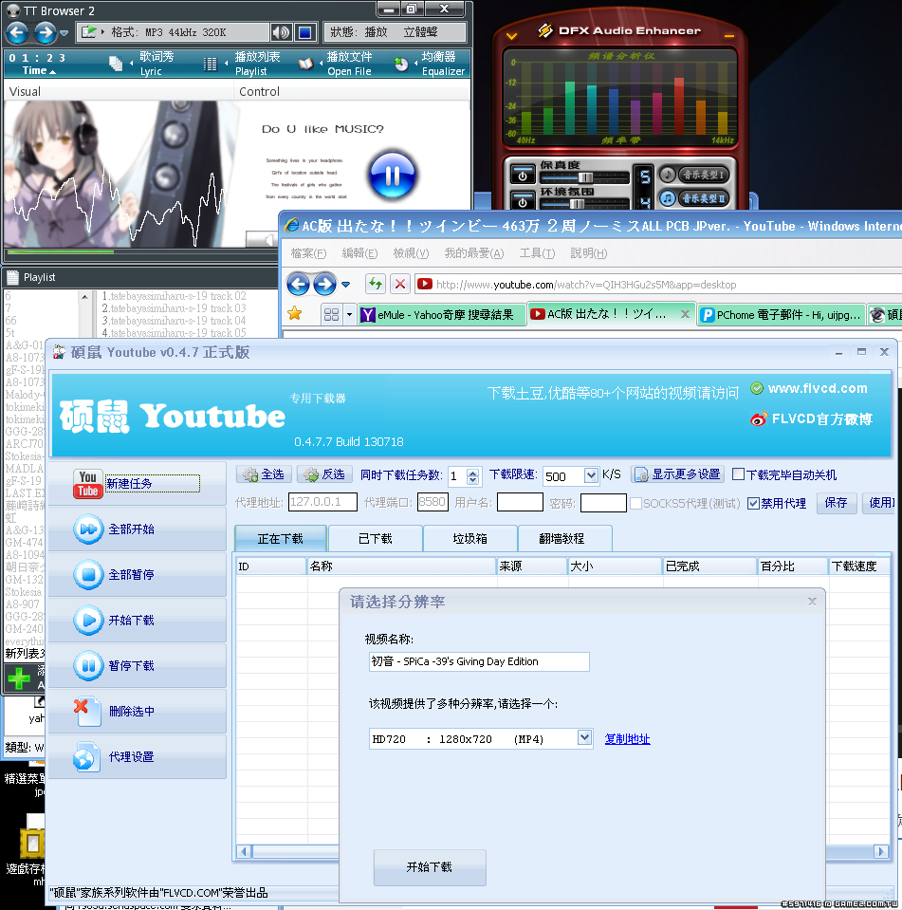Open the 工具(T) menu in Internet Explorer
This screenshot has width=902, height=910.
click(x=537, y=253)
